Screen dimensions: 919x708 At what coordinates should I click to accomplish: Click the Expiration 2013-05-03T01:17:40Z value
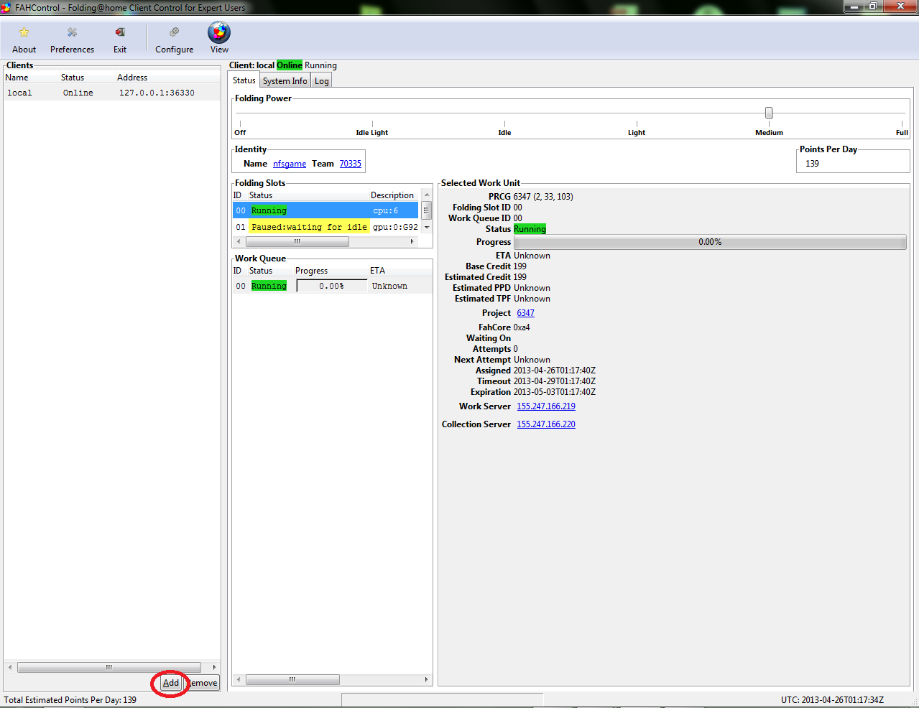[554, 392]
